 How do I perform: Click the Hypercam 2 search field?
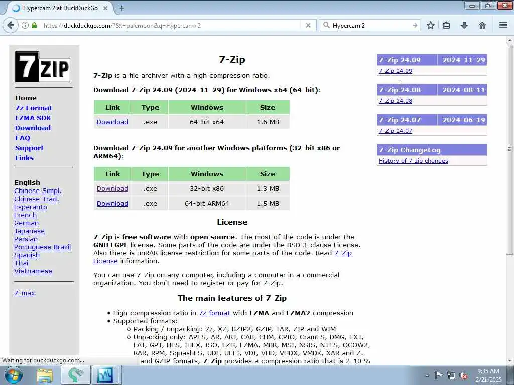tap(370, 25)
